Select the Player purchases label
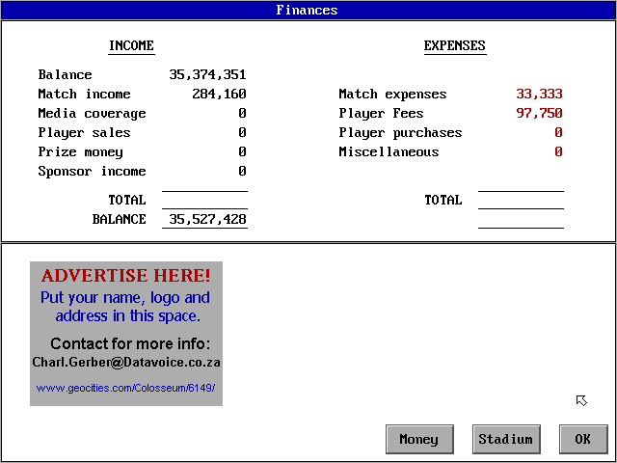617x463 pixels. click(400, 133)
